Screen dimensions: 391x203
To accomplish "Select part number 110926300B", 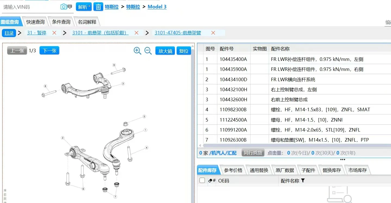I will (233, 140).
